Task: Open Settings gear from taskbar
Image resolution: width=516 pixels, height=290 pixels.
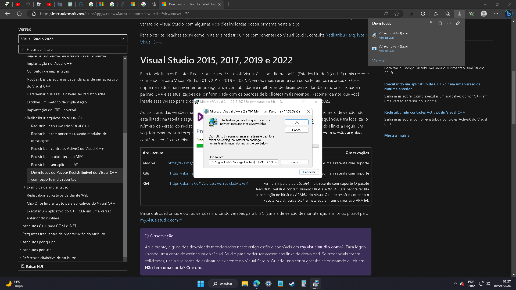Action: coord(268,284)
